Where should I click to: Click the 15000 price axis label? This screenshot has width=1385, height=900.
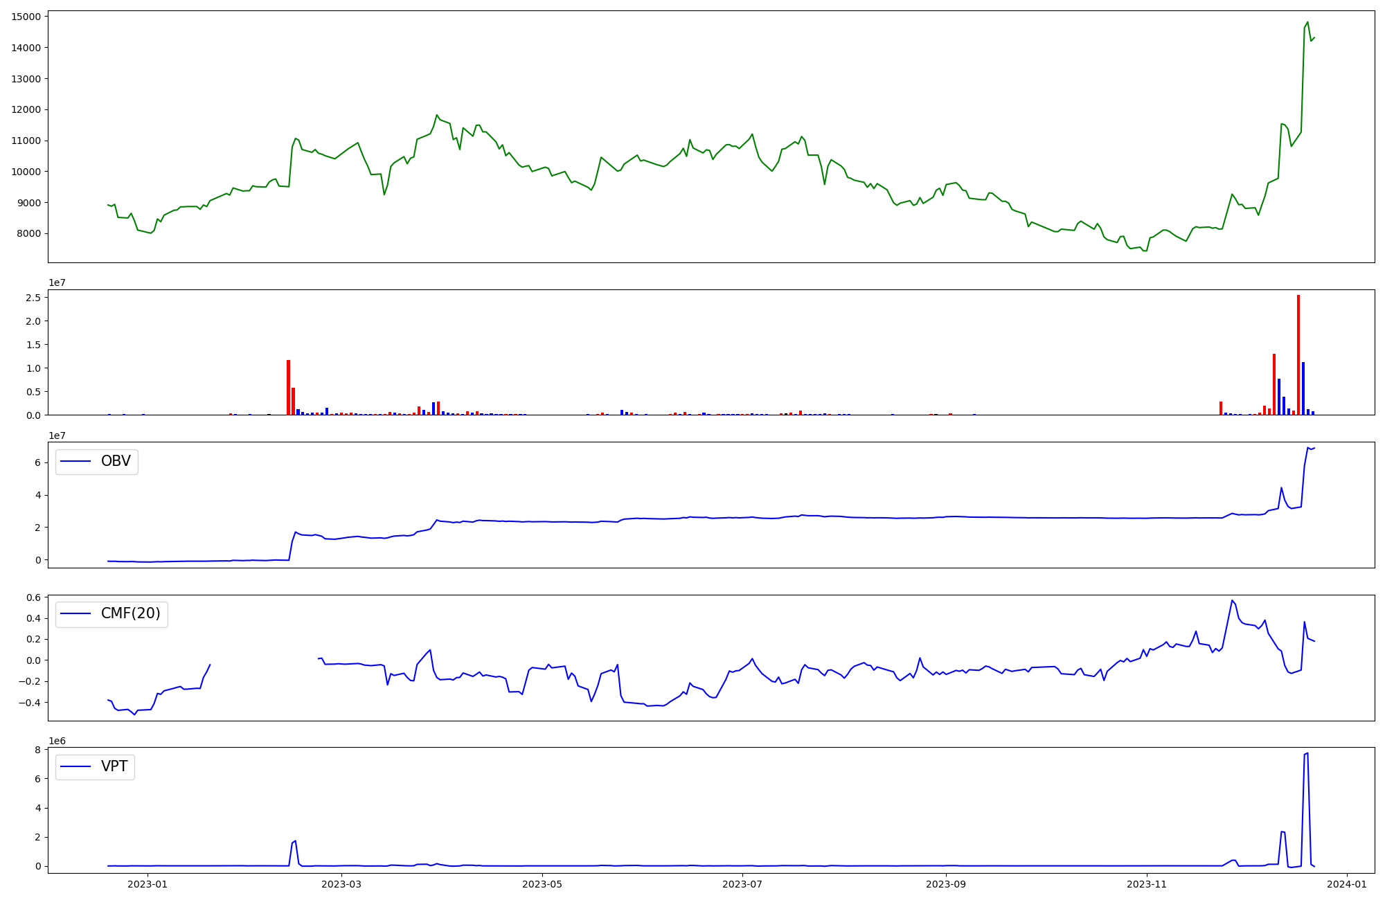(26, 17)
